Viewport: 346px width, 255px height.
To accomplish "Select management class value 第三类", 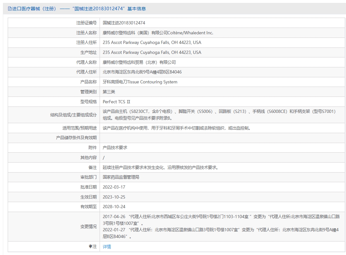I will pos(109,92).
